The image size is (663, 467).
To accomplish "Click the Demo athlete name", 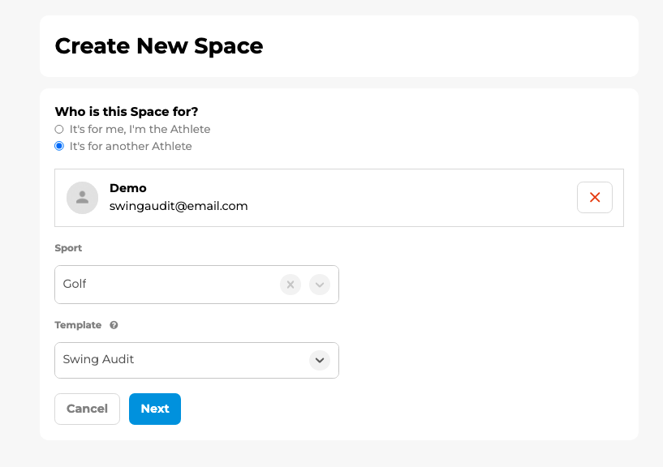I will click(127, 188).
